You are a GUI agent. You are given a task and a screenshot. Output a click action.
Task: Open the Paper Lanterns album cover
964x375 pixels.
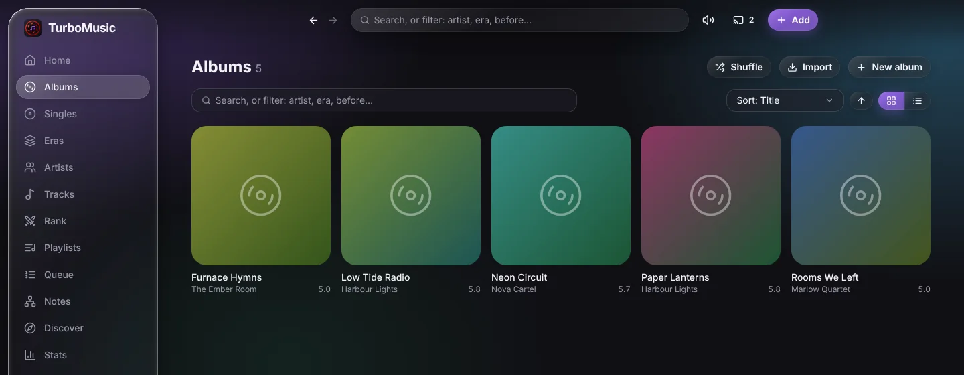click(711, 196)
